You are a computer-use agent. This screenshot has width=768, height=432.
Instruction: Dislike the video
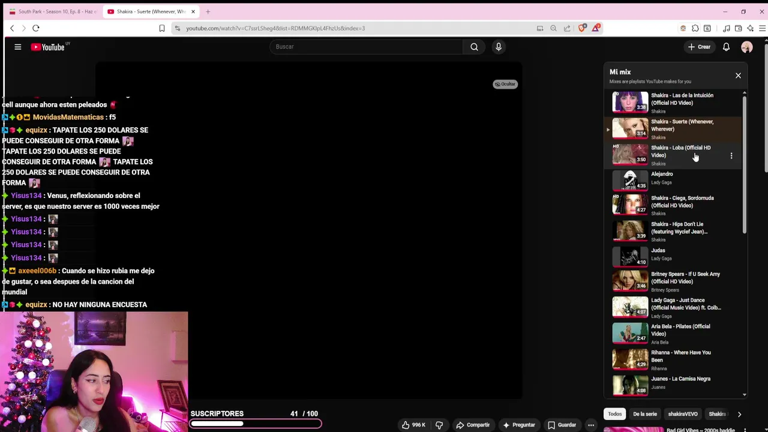pyautogui.click(x=439, y=425)
